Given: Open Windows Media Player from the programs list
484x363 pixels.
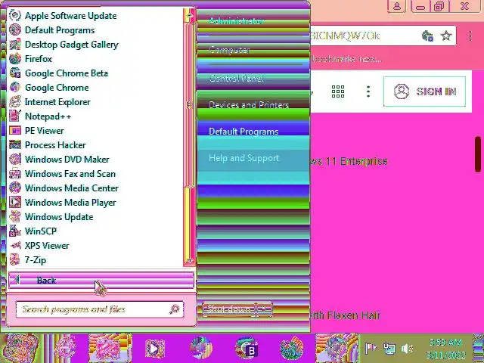Looking at the screenshot, I should click(x=63, y=203).
